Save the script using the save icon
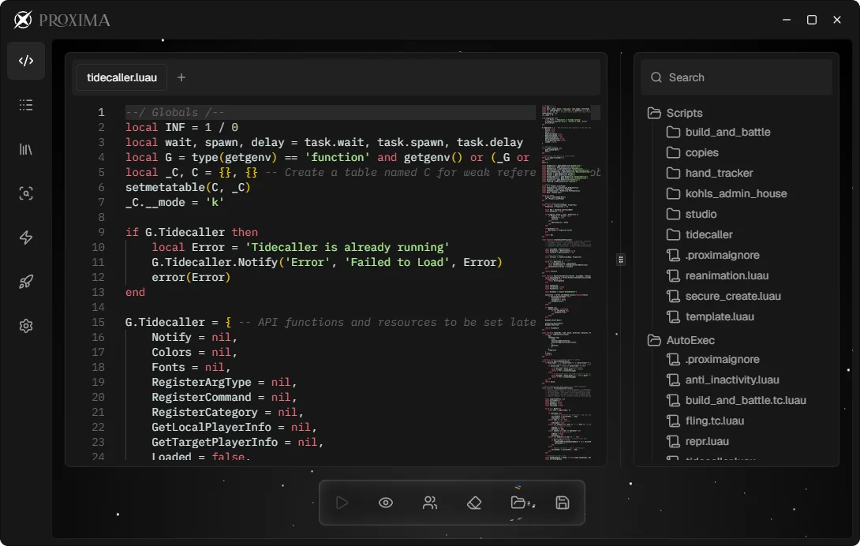This screenshot has width=860, height=546. click(x=563, y=503)
